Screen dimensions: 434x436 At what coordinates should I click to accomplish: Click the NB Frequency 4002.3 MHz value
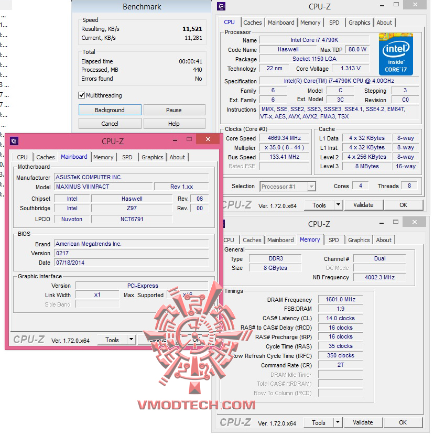click(379, 277)
